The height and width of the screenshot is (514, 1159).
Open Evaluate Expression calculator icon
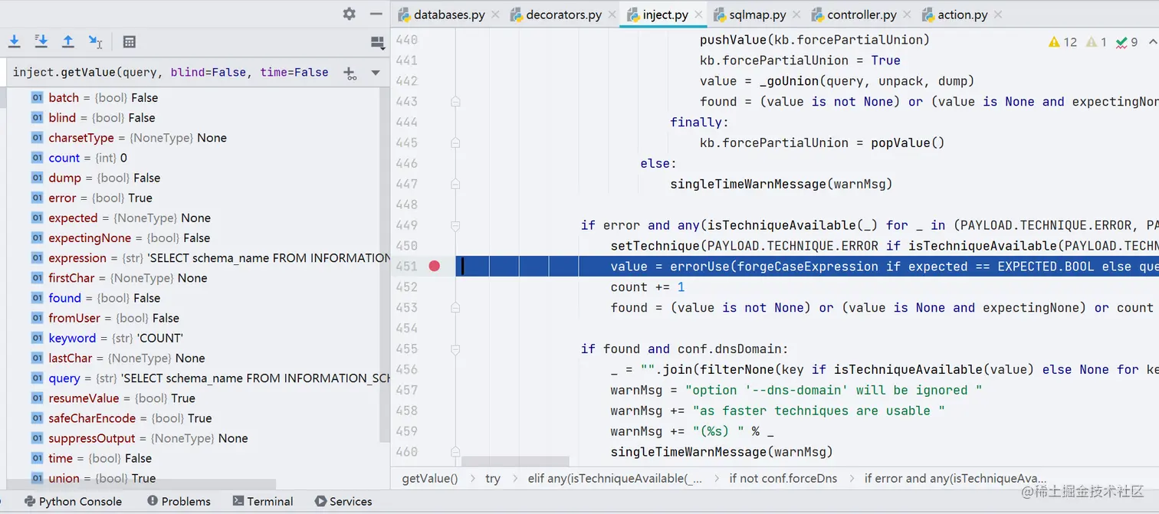tap(130, 42)
